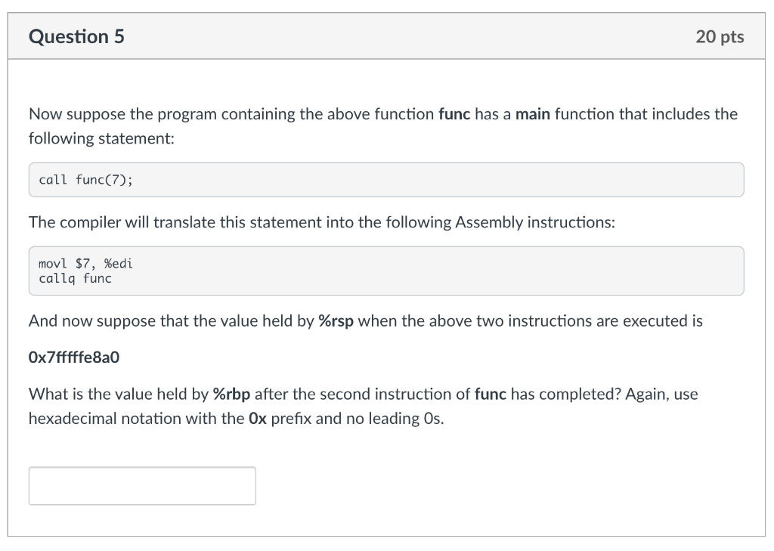The image size is (774, 551).
Task: Click the question header divider bar
Action: coord(387,57)
